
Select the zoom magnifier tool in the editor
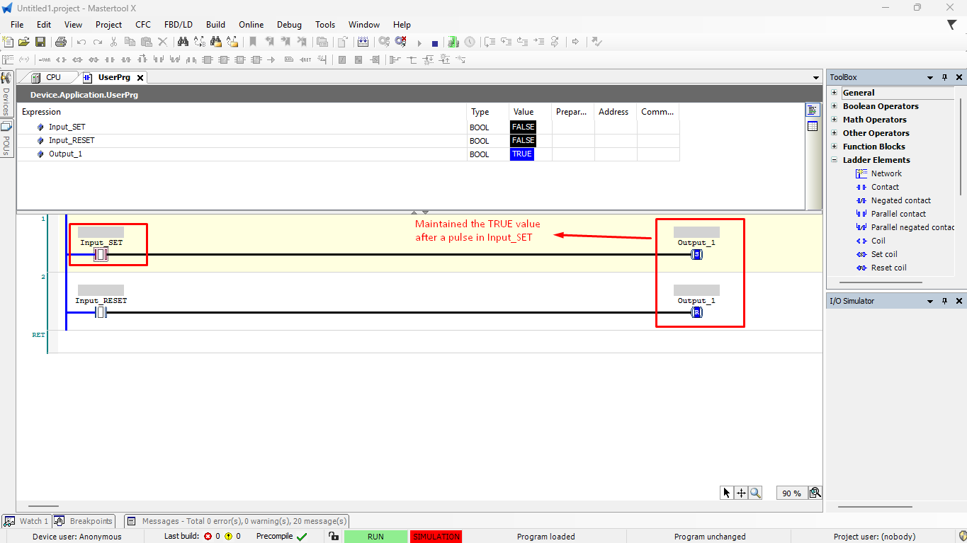pyautogui.click(x=755, y=493)
